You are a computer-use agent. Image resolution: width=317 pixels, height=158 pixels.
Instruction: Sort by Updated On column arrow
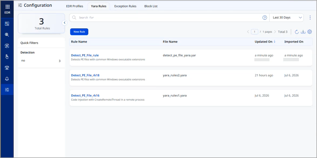coord(275,42)
